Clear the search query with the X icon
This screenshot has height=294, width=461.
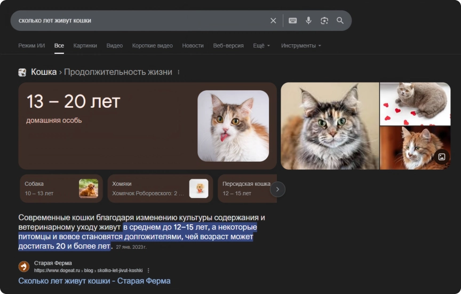pos(273,21)
